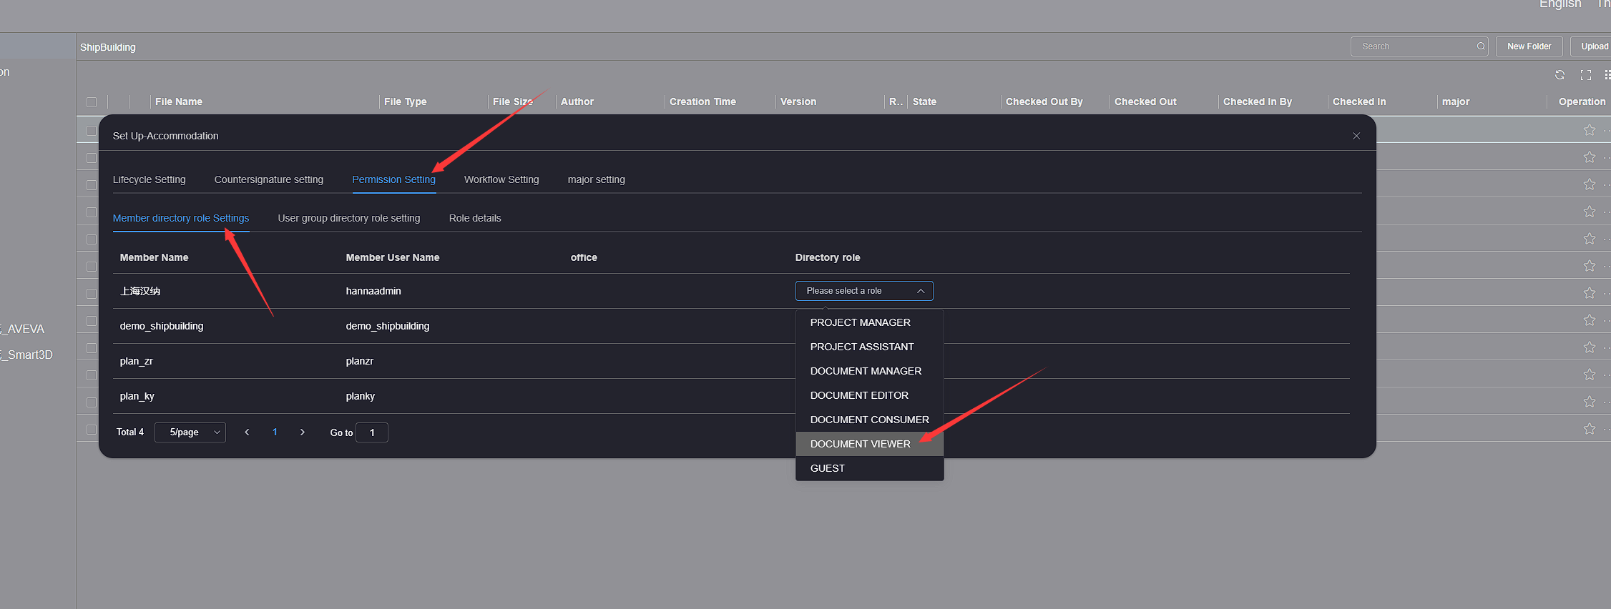Click the fullscreen icon above the file table
Image resolution: width=1611 pixels, height=609 pixels.
coord(1586,75)
